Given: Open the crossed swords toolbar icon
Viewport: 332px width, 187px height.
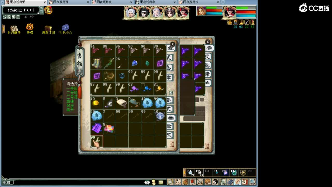Looking at the screenshot, I should tap(200, 182).
